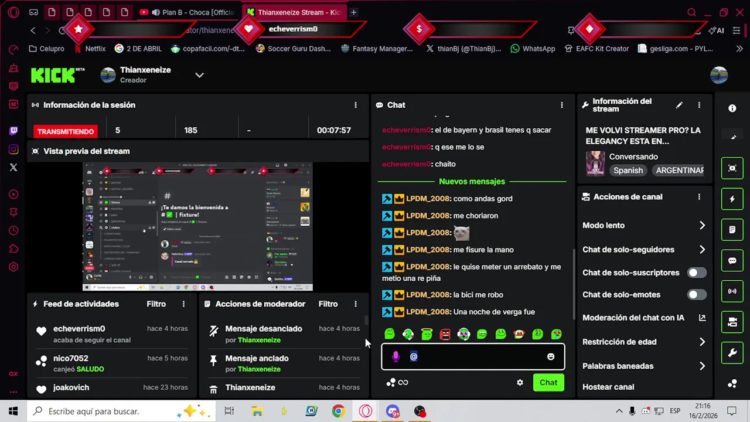Click the lightning bolt icon in right sidebar
The height and width of the screenshot is (422, 750).
(x=732, y=199)
